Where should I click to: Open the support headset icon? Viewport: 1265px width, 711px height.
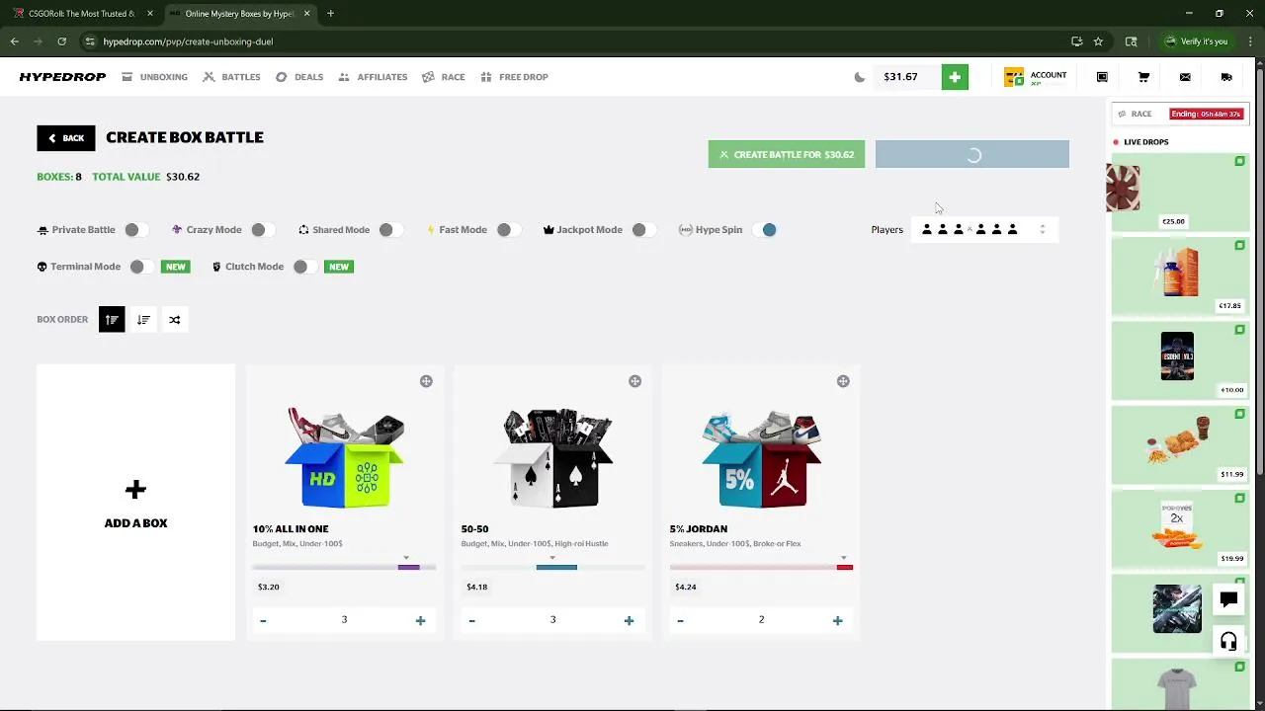point(1228,642)
